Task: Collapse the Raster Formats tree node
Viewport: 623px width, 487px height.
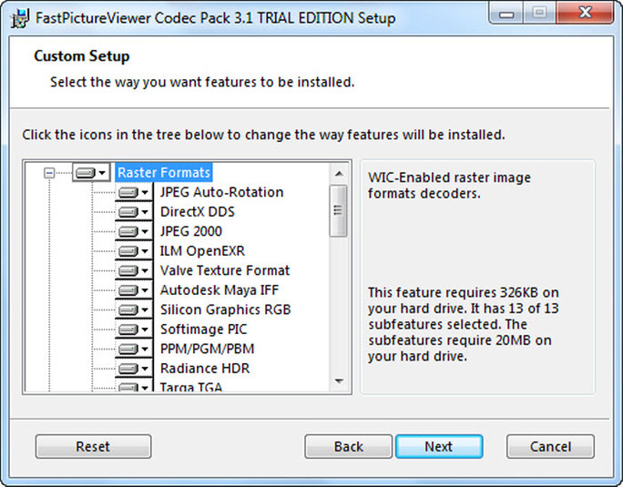Action: point(49,173)
